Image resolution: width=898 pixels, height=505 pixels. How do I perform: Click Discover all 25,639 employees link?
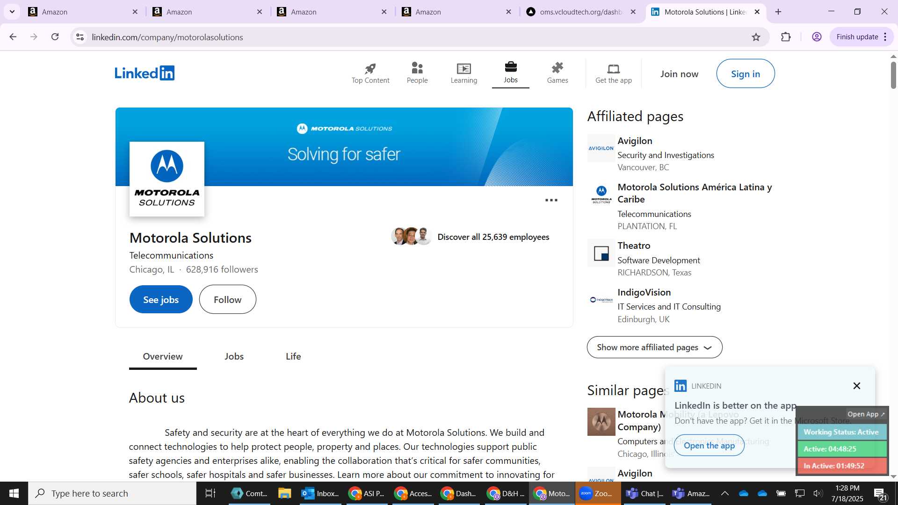click(x=493, y=237)
